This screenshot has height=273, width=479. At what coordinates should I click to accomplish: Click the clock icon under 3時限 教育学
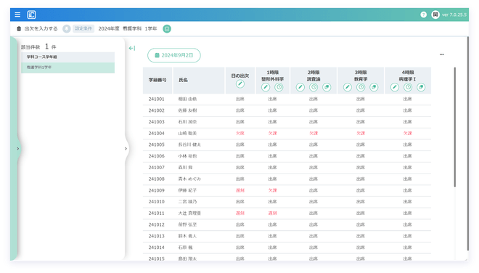click(x=361, y=87)
